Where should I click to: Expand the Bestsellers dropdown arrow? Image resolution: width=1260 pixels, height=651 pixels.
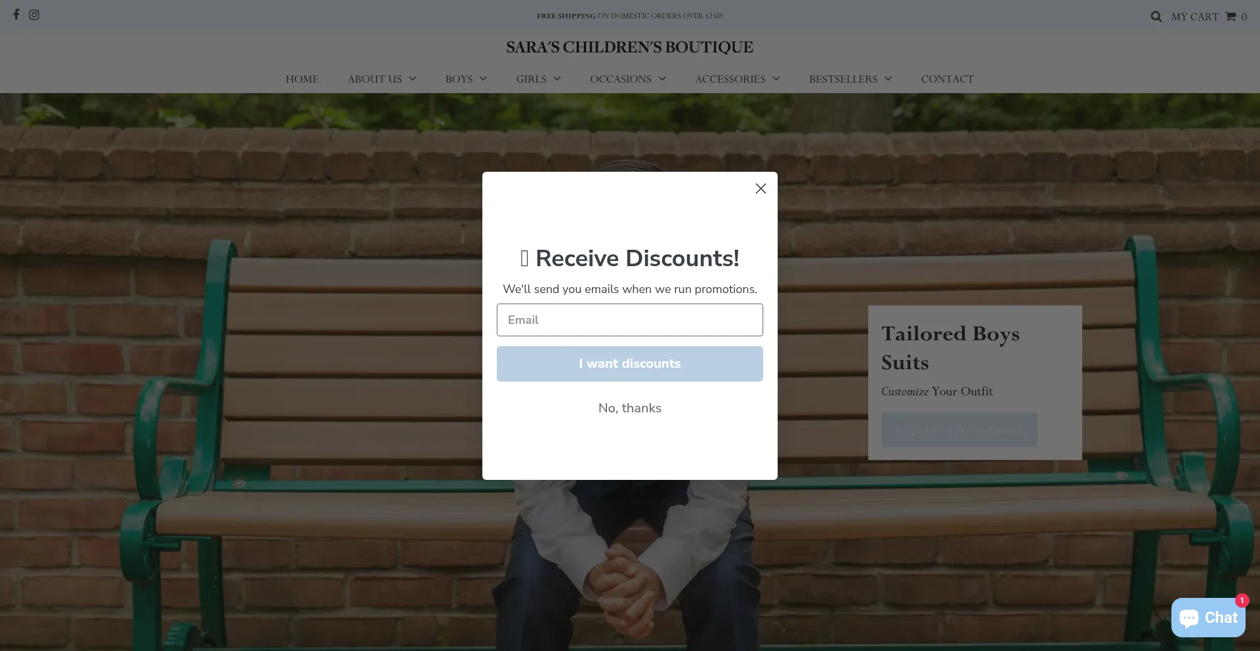888,79
